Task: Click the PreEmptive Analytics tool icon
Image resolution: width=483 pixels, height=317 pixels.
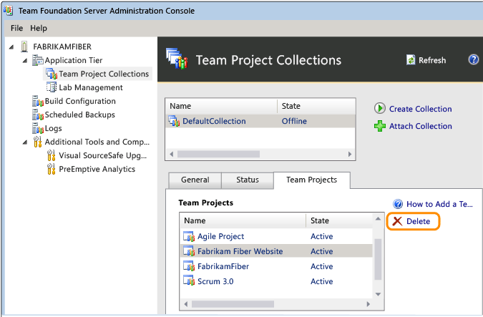Action: pyautogui.click(x=52, y=169)
